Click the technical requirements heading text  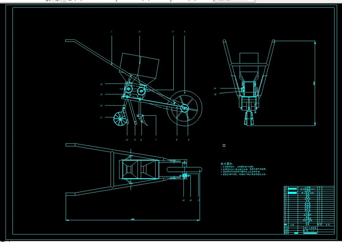tap(226, 164)
